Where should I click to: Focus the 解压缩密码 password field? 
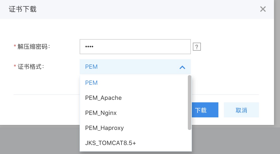point(135,47)
